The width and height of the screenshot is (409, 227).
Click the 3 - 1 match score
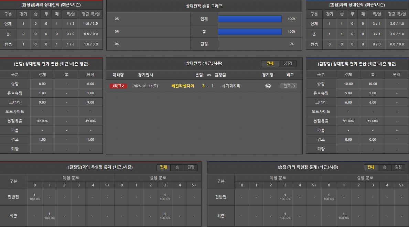(208, 86)
